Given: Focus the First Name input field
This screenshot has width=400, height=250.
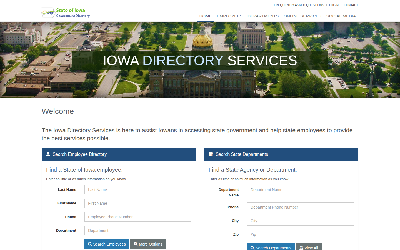Looking at the screenshot, I should click(138, 203).
